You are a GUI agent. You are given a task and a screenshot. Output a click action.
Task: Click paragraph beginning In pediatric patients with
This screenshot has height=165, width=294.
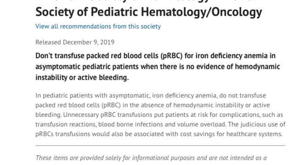(160, 115)
